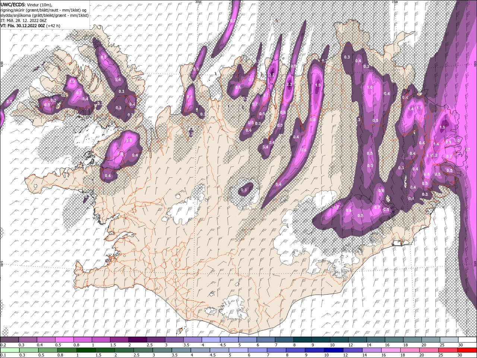Click the deep blue swatch between 10 and 12
The height and width of the screenshot is (358, 477).
[333, 350]
